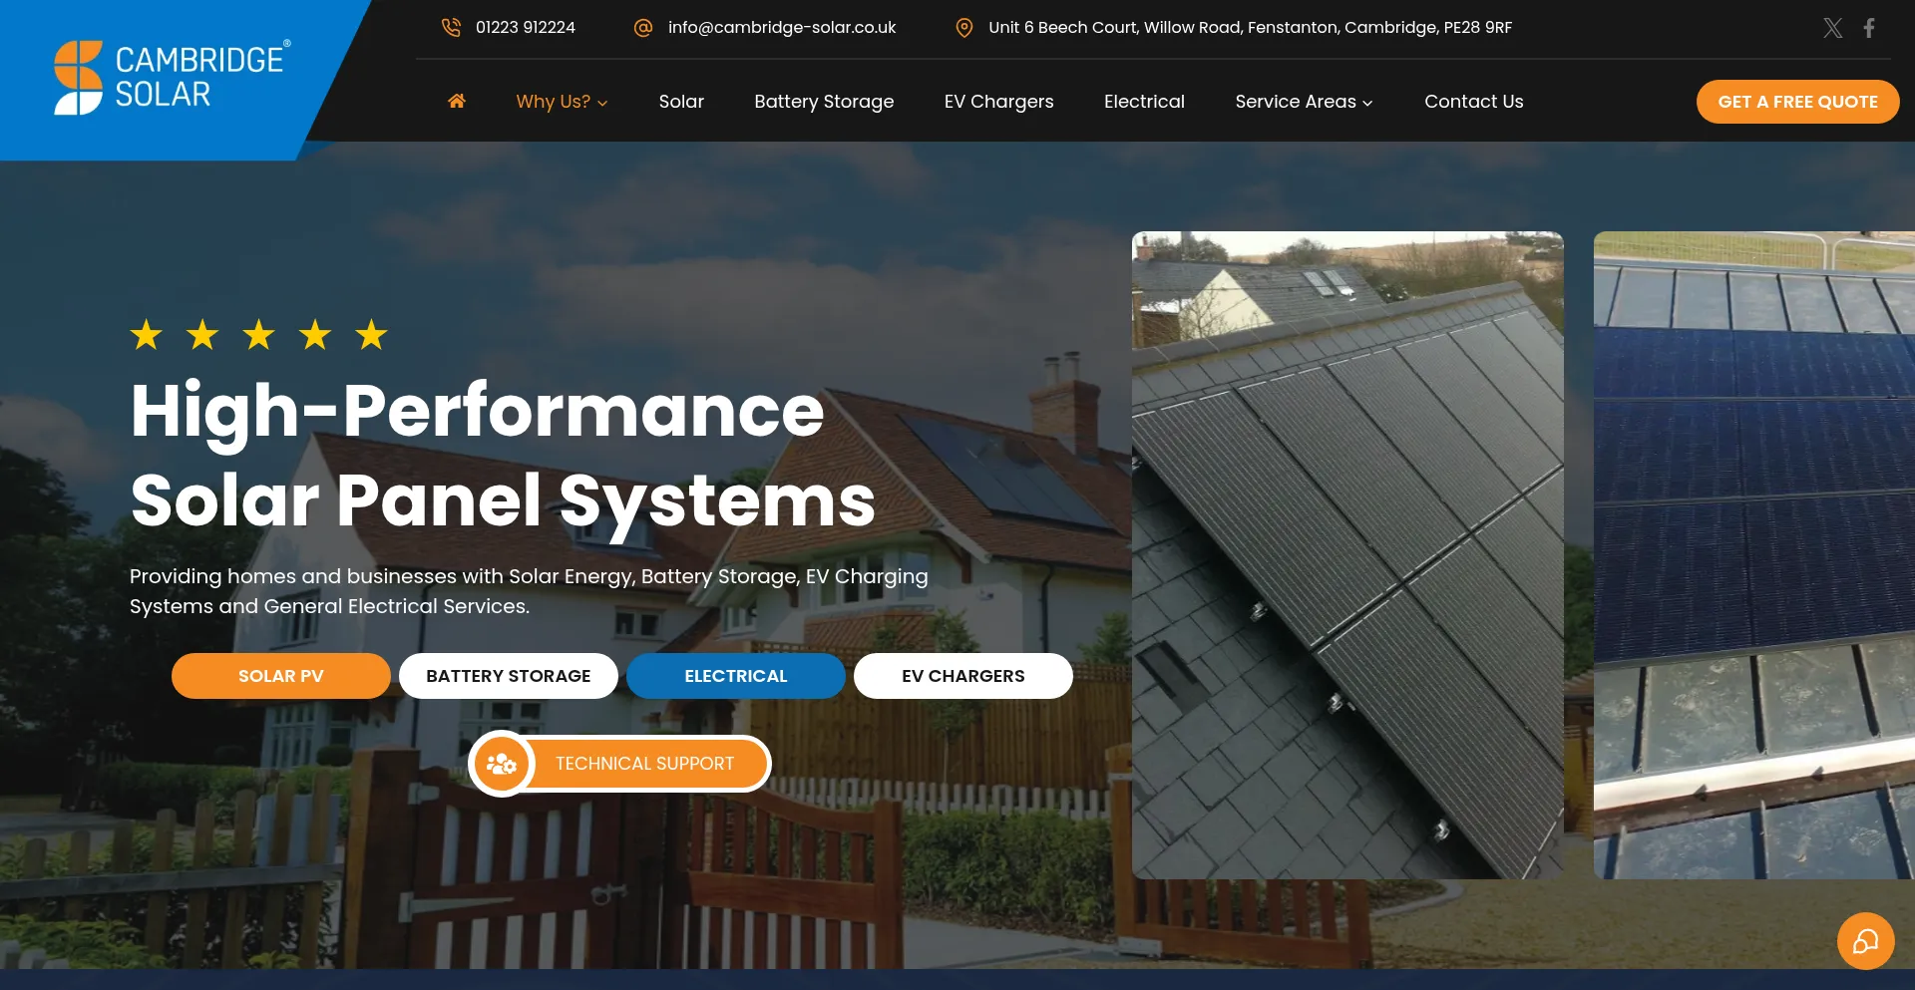
Task: Expand the Why Us? dropdown menu
Action: pyautogui.click(x=562, y=102)
